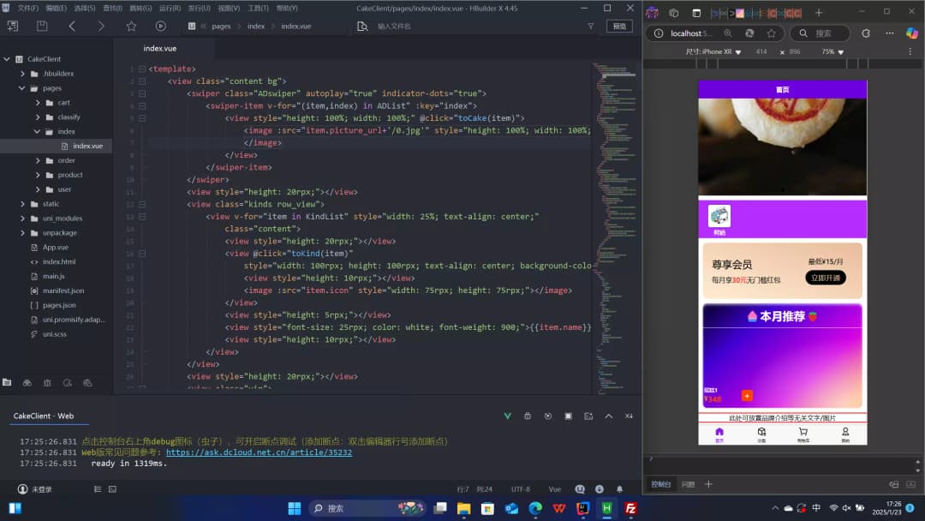Open the 工具(T) menu

click(258, 8)
